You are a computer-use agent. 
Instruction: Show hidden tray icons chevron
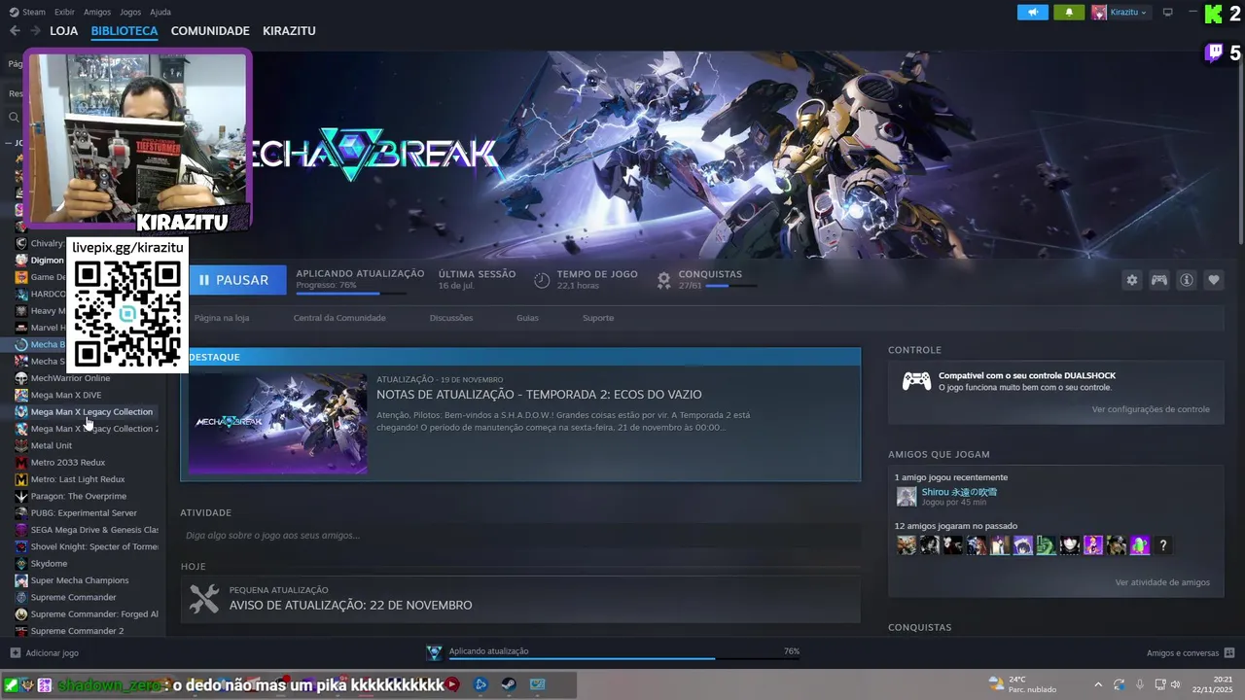tap(1098, 684)
